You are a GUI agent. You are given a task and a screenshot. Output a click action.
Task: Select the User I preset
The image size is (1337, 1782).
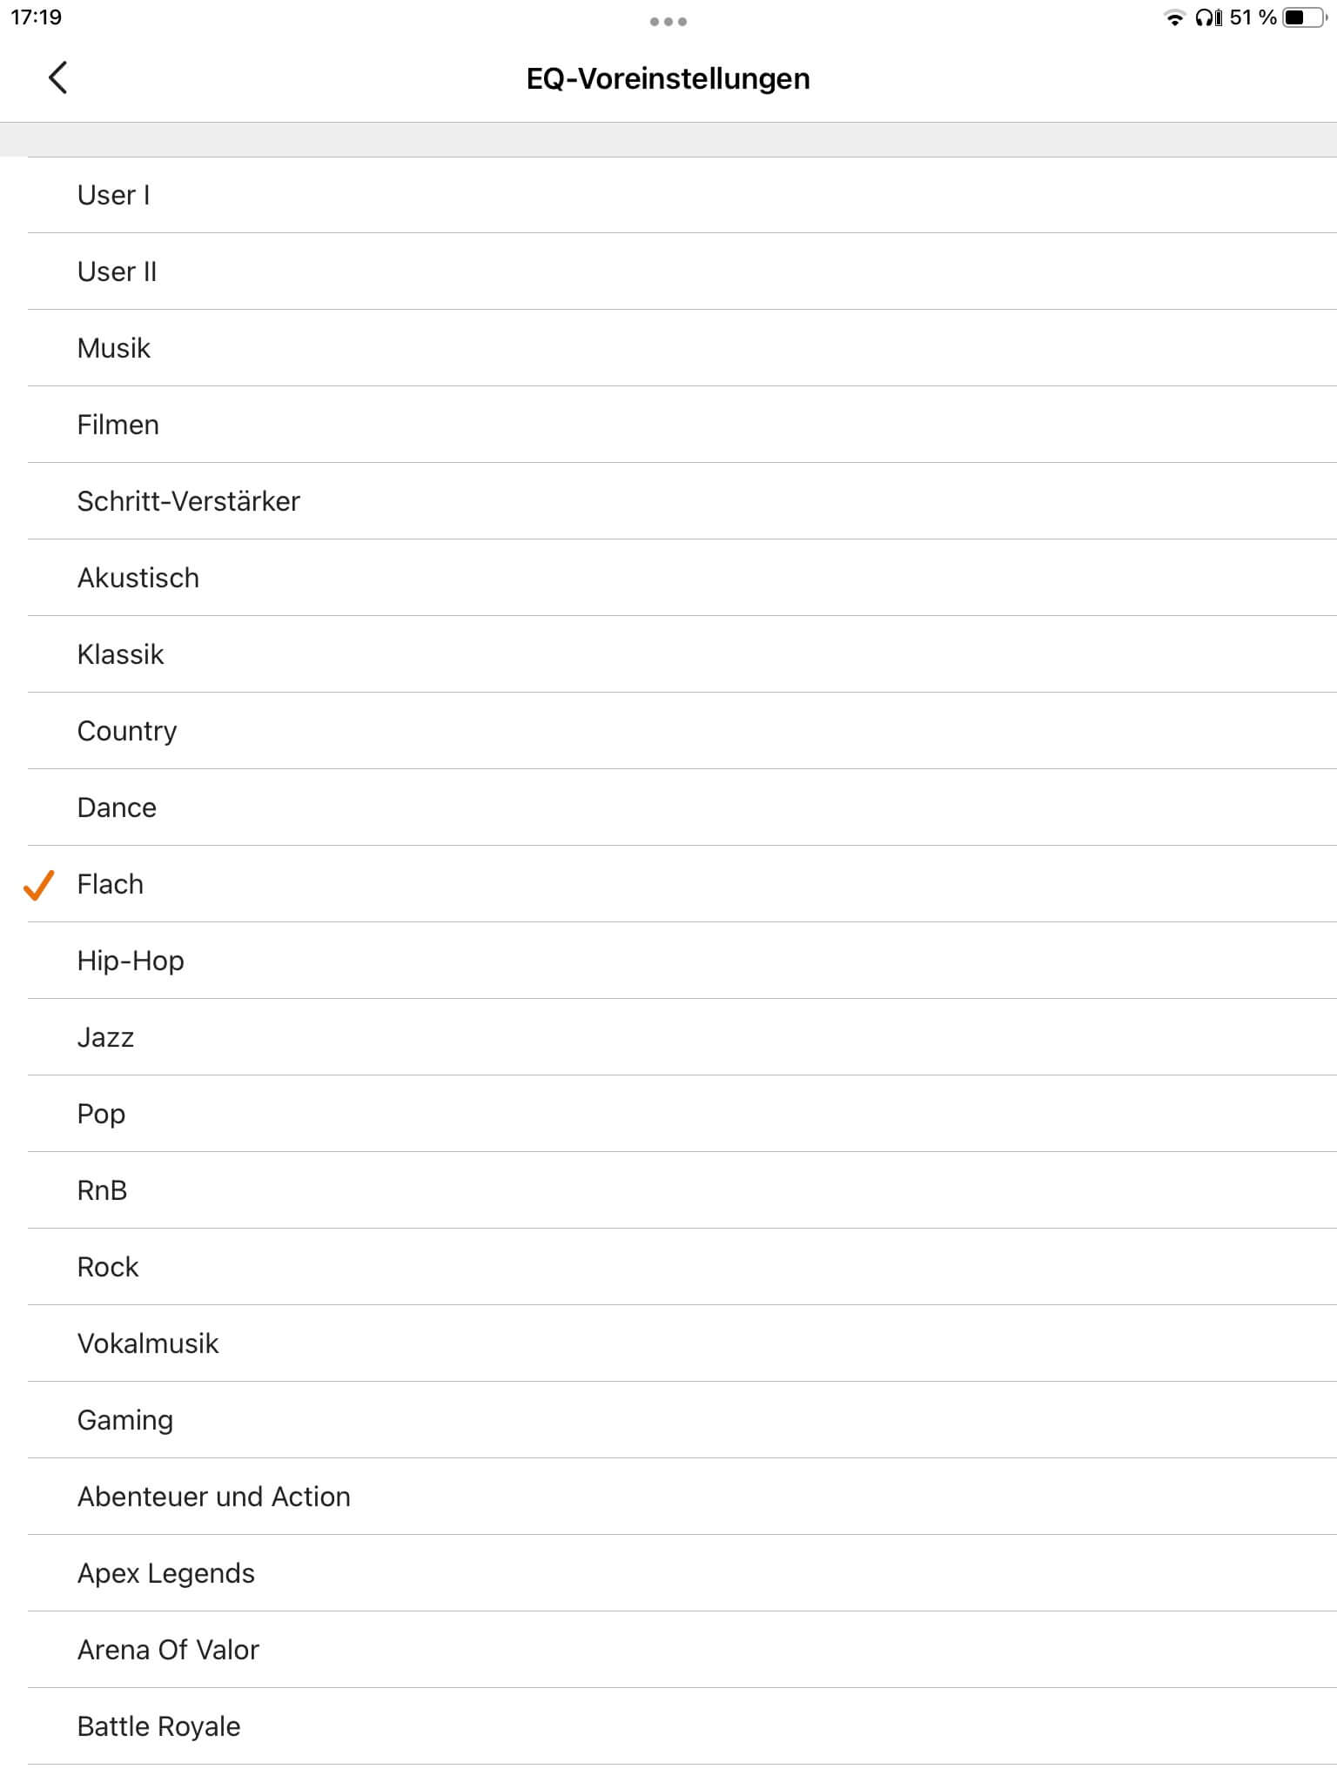114,196
